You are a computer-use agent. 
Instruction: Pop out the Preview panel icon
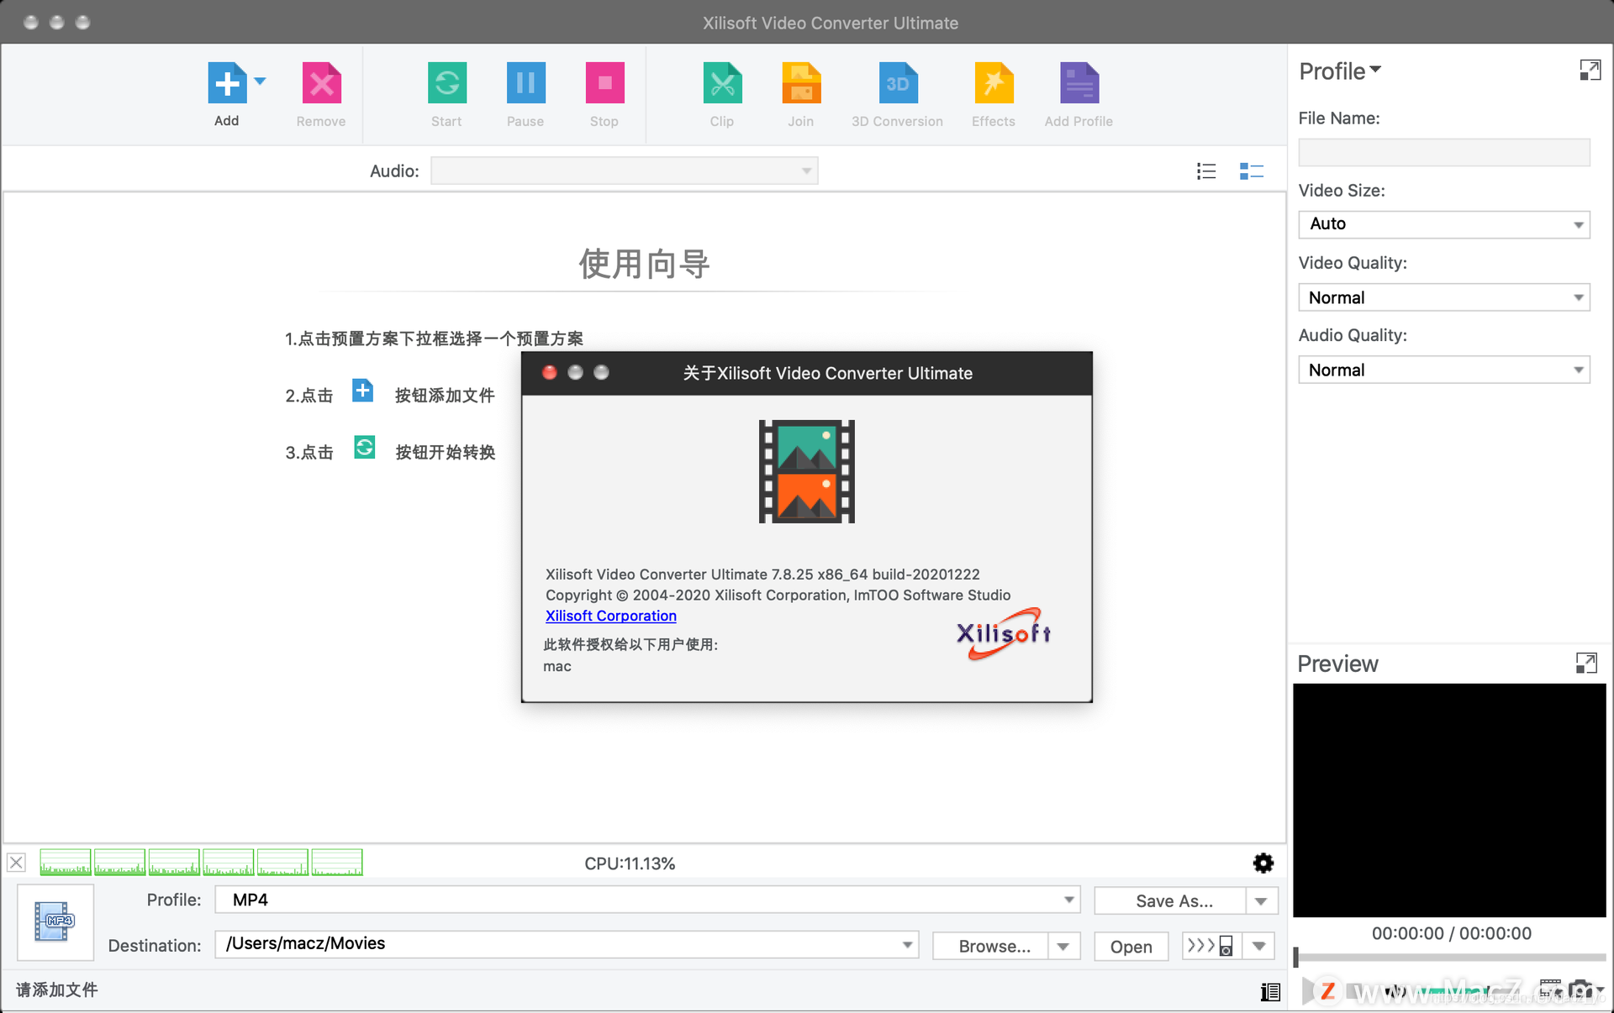click(1586, 664)
